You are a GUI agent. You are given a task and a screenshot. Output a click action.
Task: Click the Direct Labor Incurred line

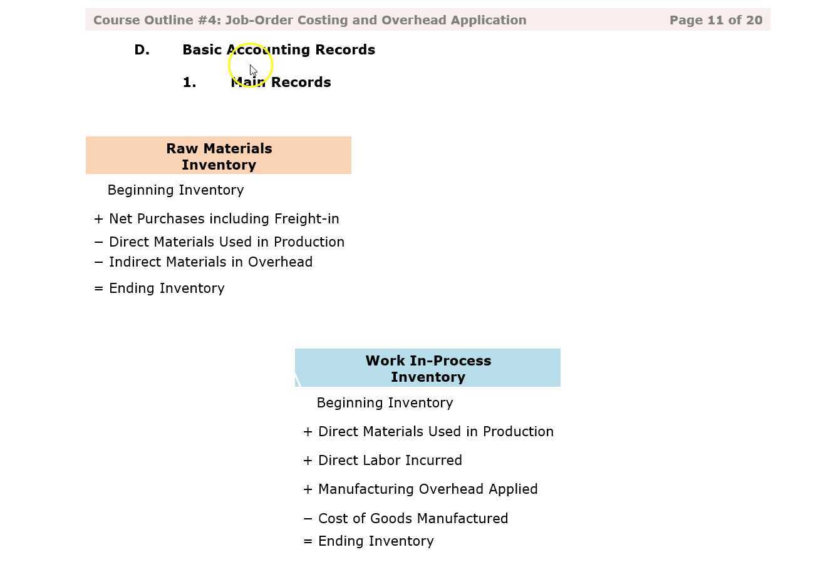pos(390,460)
